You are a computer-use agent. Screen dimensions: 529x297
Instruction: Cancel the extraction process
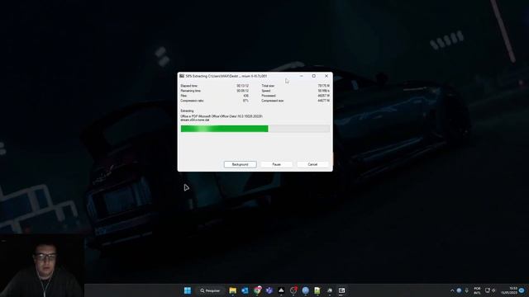point(312,164)
